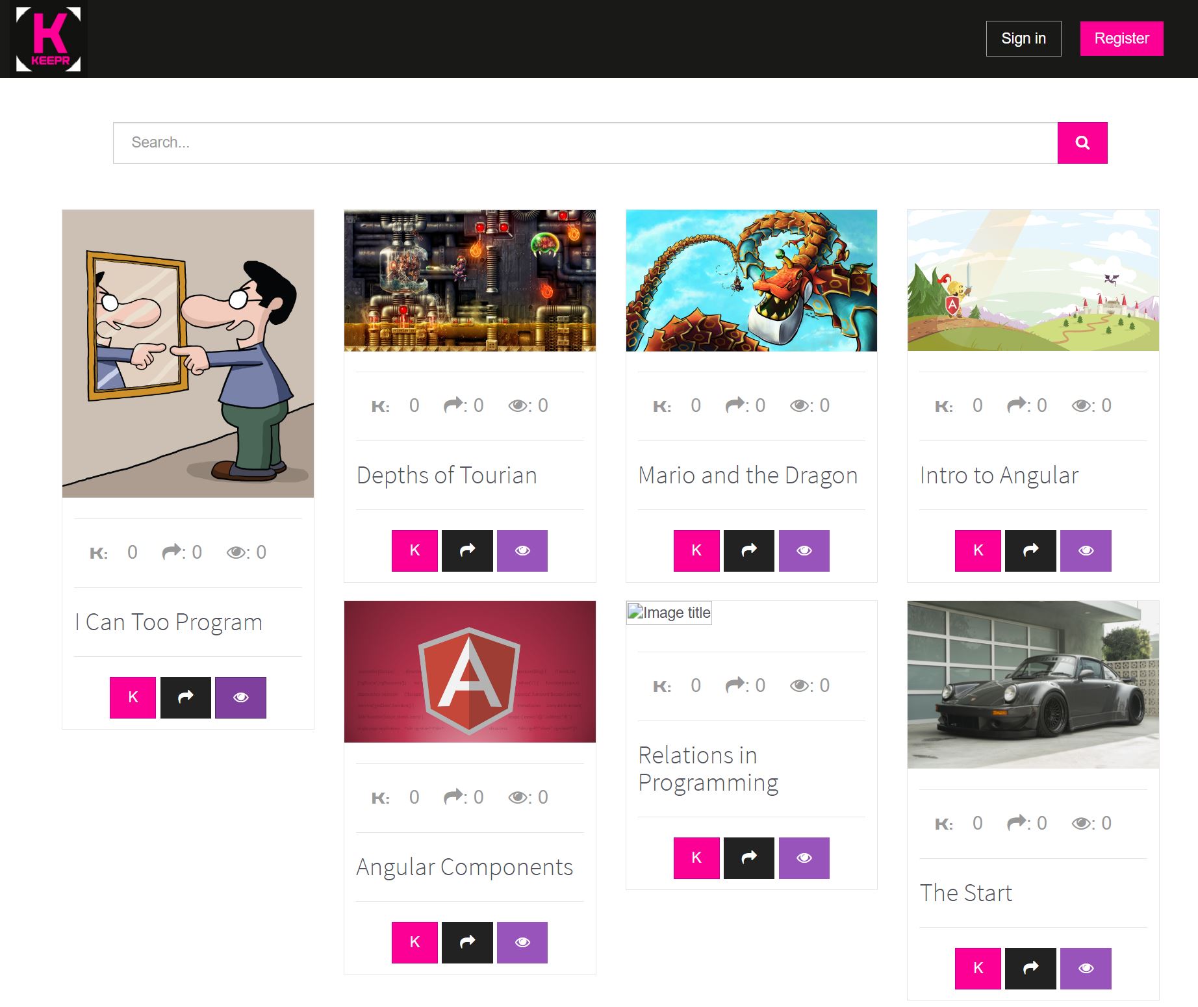The height and width of the screenshot is (1007, 1198).
Task: Click the view count eye on Relations in Programming
Action: pyautogui.click(x=809, y=686)
